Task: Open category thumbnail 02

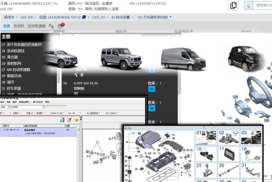Action: (x=228, y=138)
